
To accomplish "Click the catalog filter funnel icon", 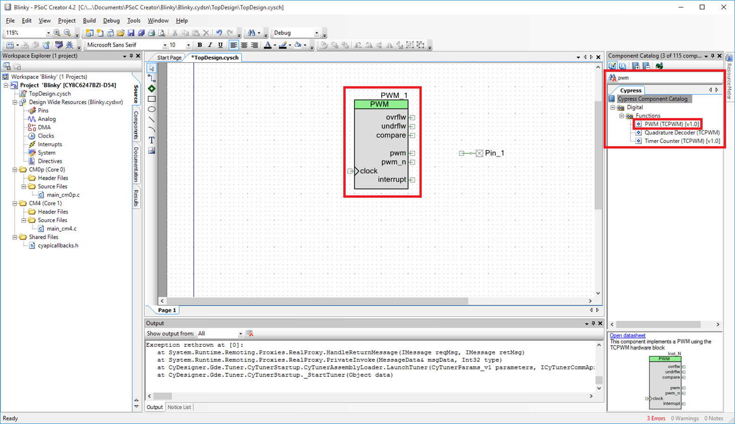I will (x=613, y=66).
